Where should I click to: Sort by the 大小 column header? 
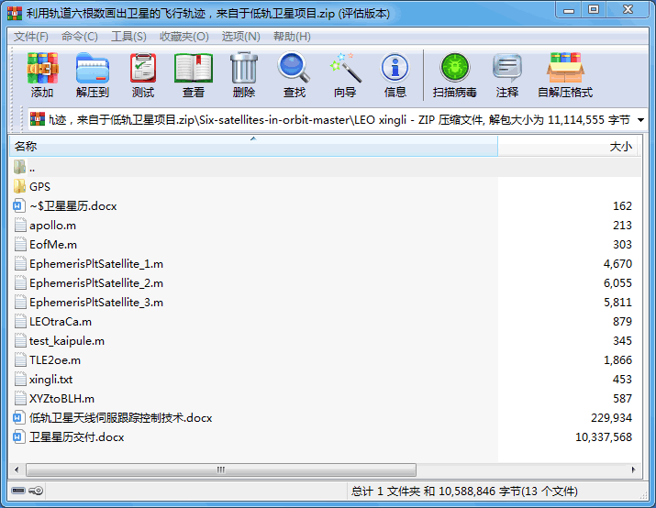[x=569, y=147]
